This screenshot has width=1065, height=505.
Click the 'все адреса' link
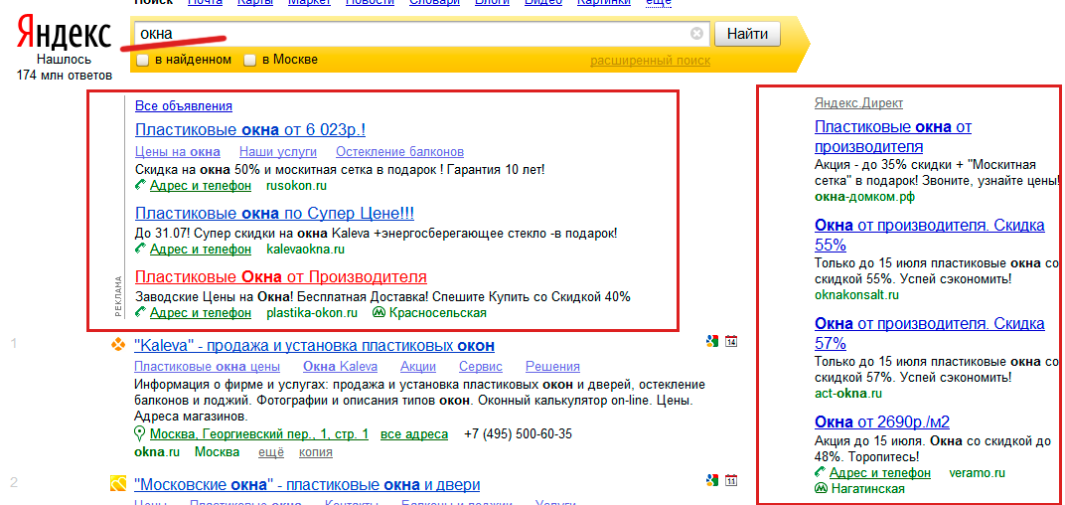tap(414, 434)
